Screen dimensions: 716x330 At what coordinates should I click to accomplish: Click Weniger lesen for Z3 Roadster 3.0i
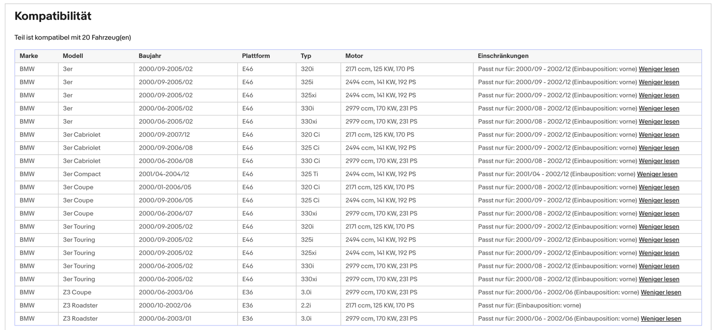(x=660, y=319)
